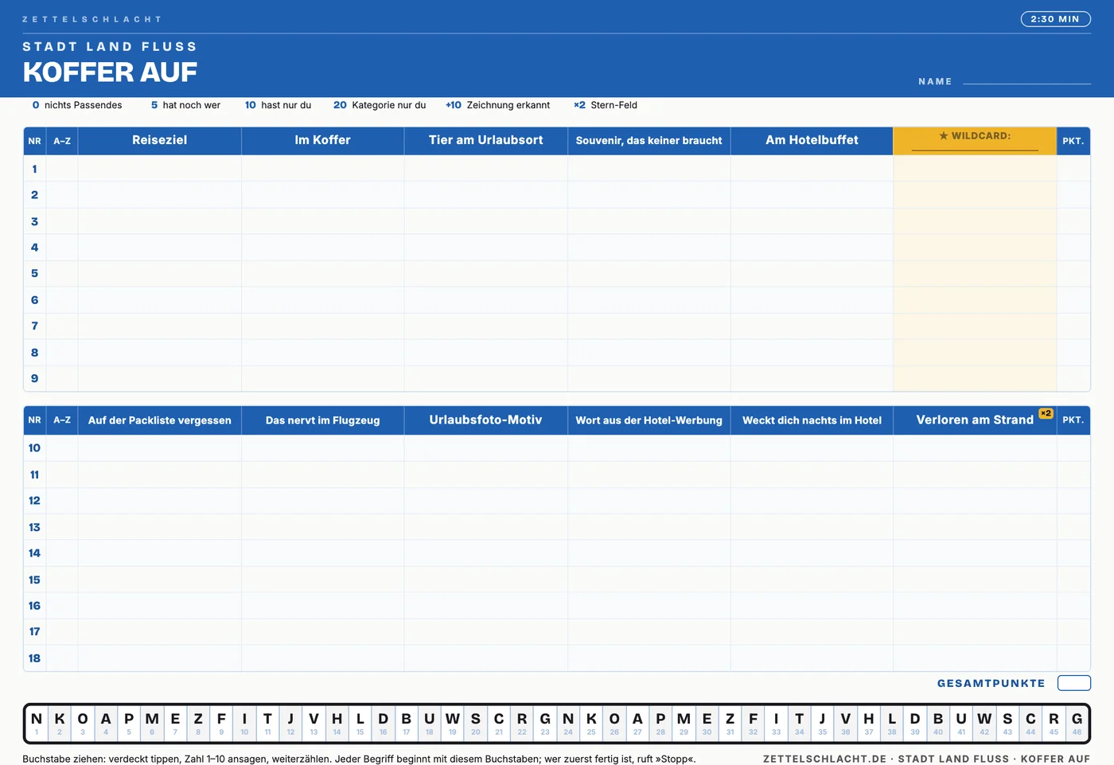The width and height of the screenshot is (1114, 765).
Task: Click the Reiseziel cell in row 1
Action: click(x=159, y=169)
